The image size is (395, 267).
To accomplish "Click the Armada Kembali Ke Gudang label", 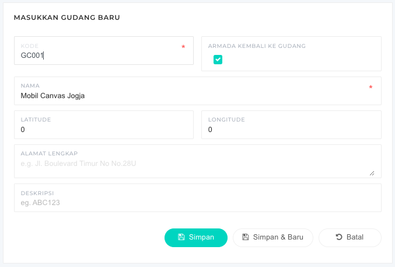I will click(x=257, y=46).
